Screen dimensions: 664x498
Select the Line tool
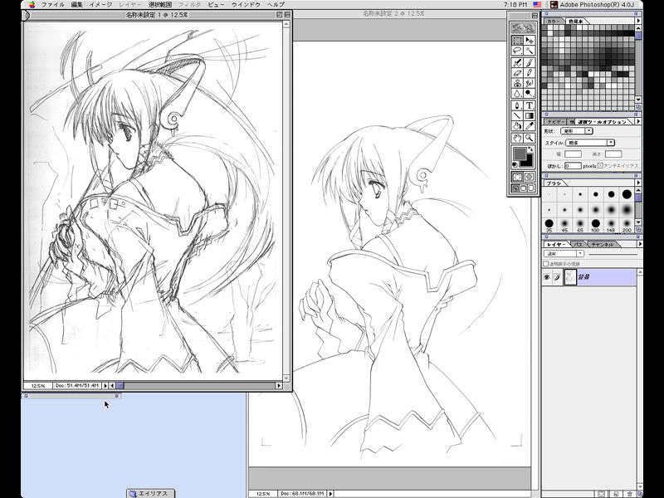pos(517,115)
